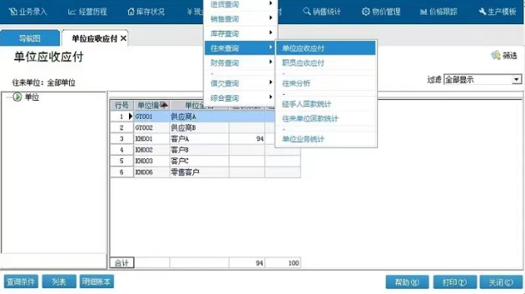Select the GY002 cell
This screenshot has height=294, width=525.
pyautogui.click(x=152, y=128)
